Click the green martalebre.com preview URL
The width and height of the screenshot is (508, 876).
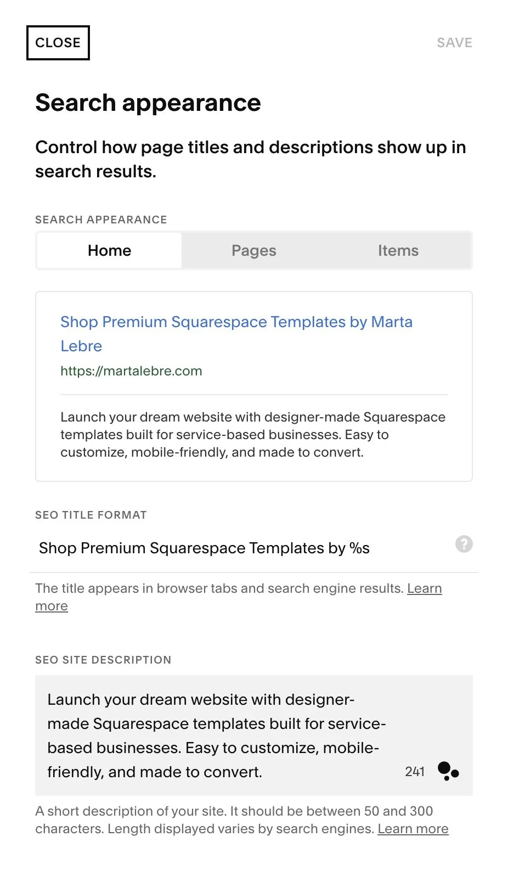point(131,371)
